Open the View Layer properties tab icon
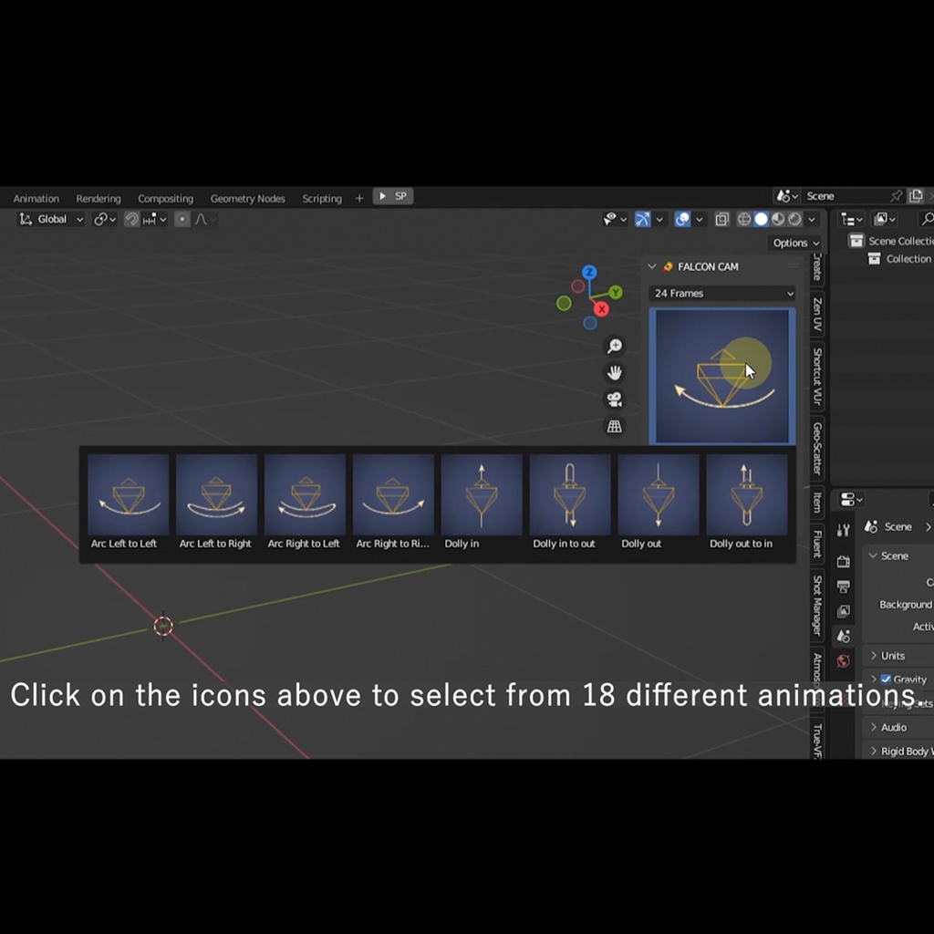 843,611
